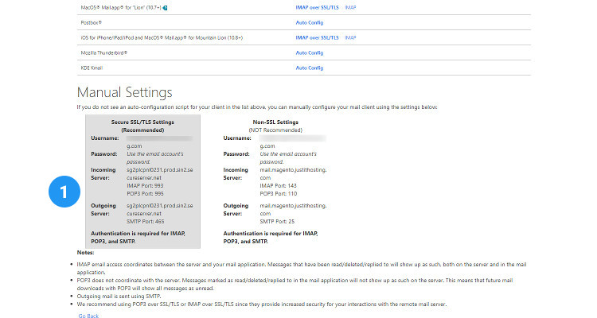The height and width of the screenshot is (318, 597).
Task: Open Auto Config link for Postbox
Action: tap(309, 22)
